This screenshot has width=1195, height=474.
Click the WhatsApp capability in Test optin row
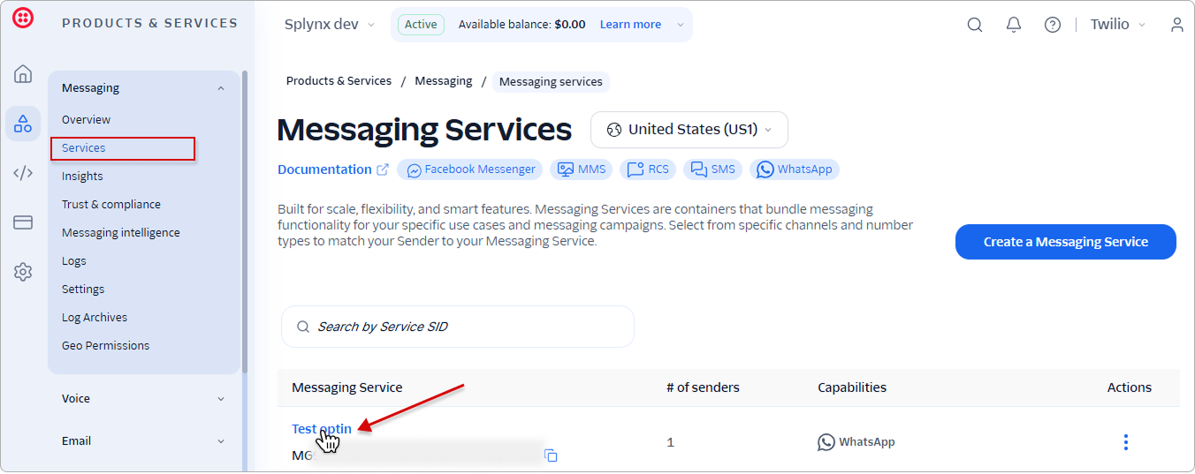(x=856, y=442)
